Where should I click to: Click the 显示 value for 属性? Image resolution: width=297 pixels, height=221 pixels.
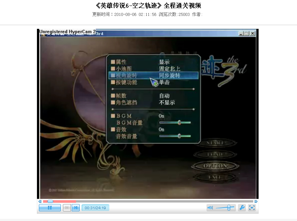[x=164, y=62]
